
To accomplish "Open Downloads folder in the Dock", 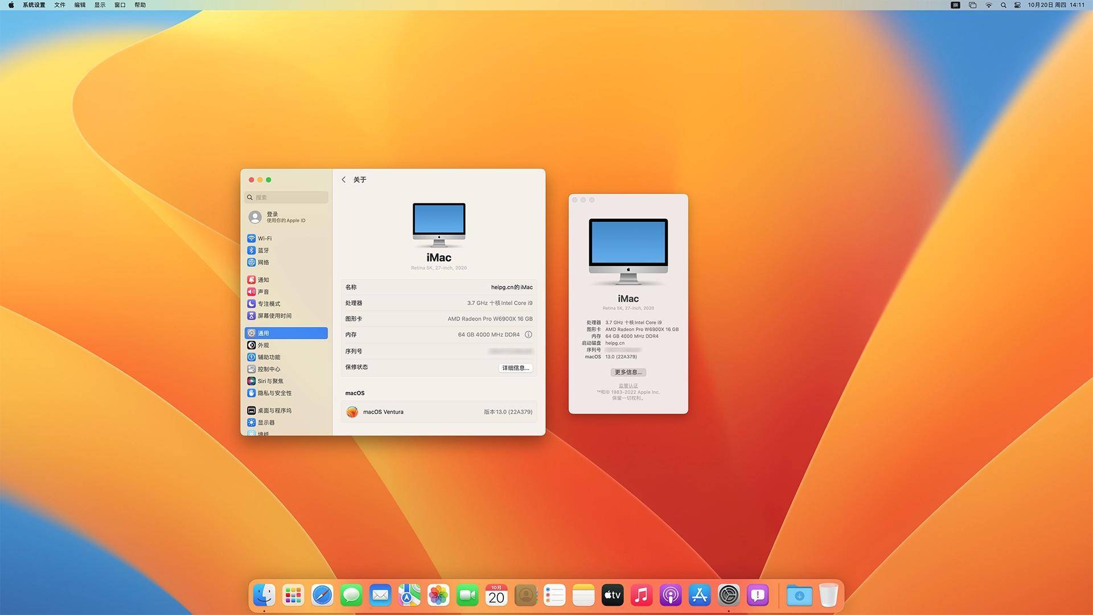I will 799,596.
